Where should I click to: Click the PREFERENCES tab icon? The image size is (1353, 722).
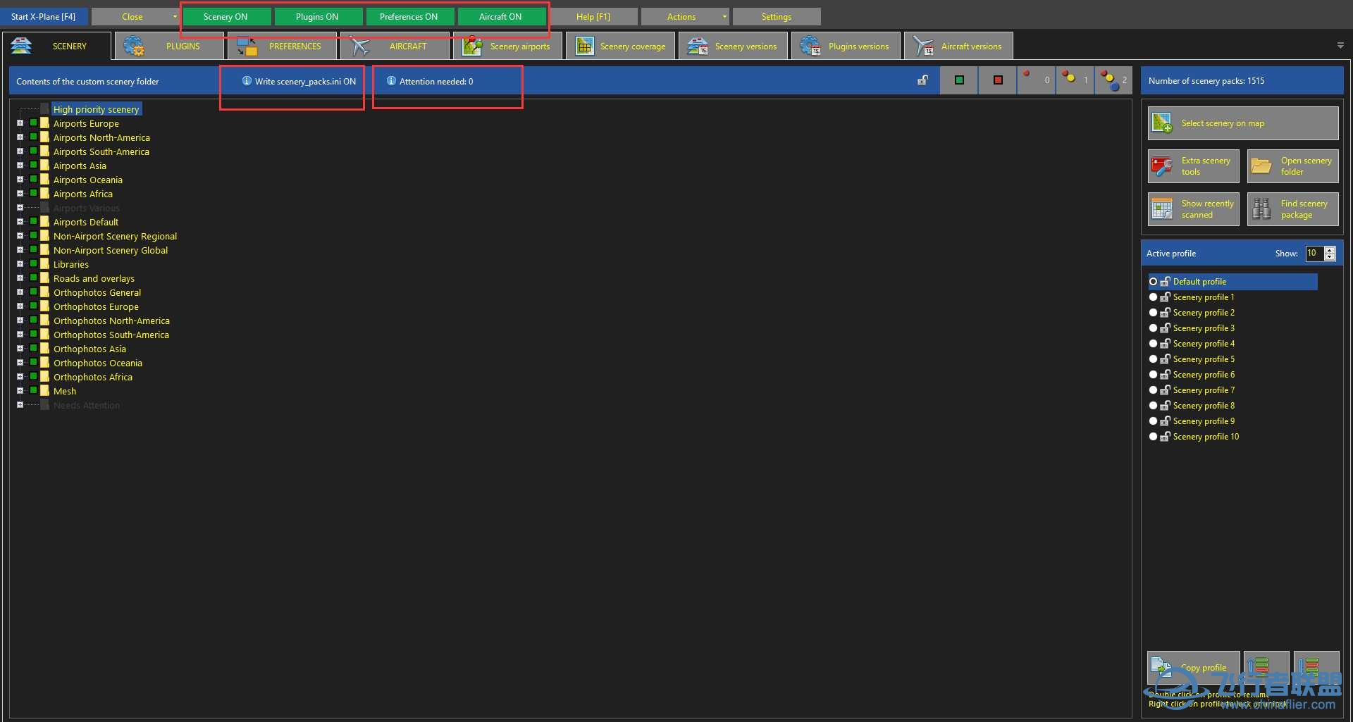(247, 46)
